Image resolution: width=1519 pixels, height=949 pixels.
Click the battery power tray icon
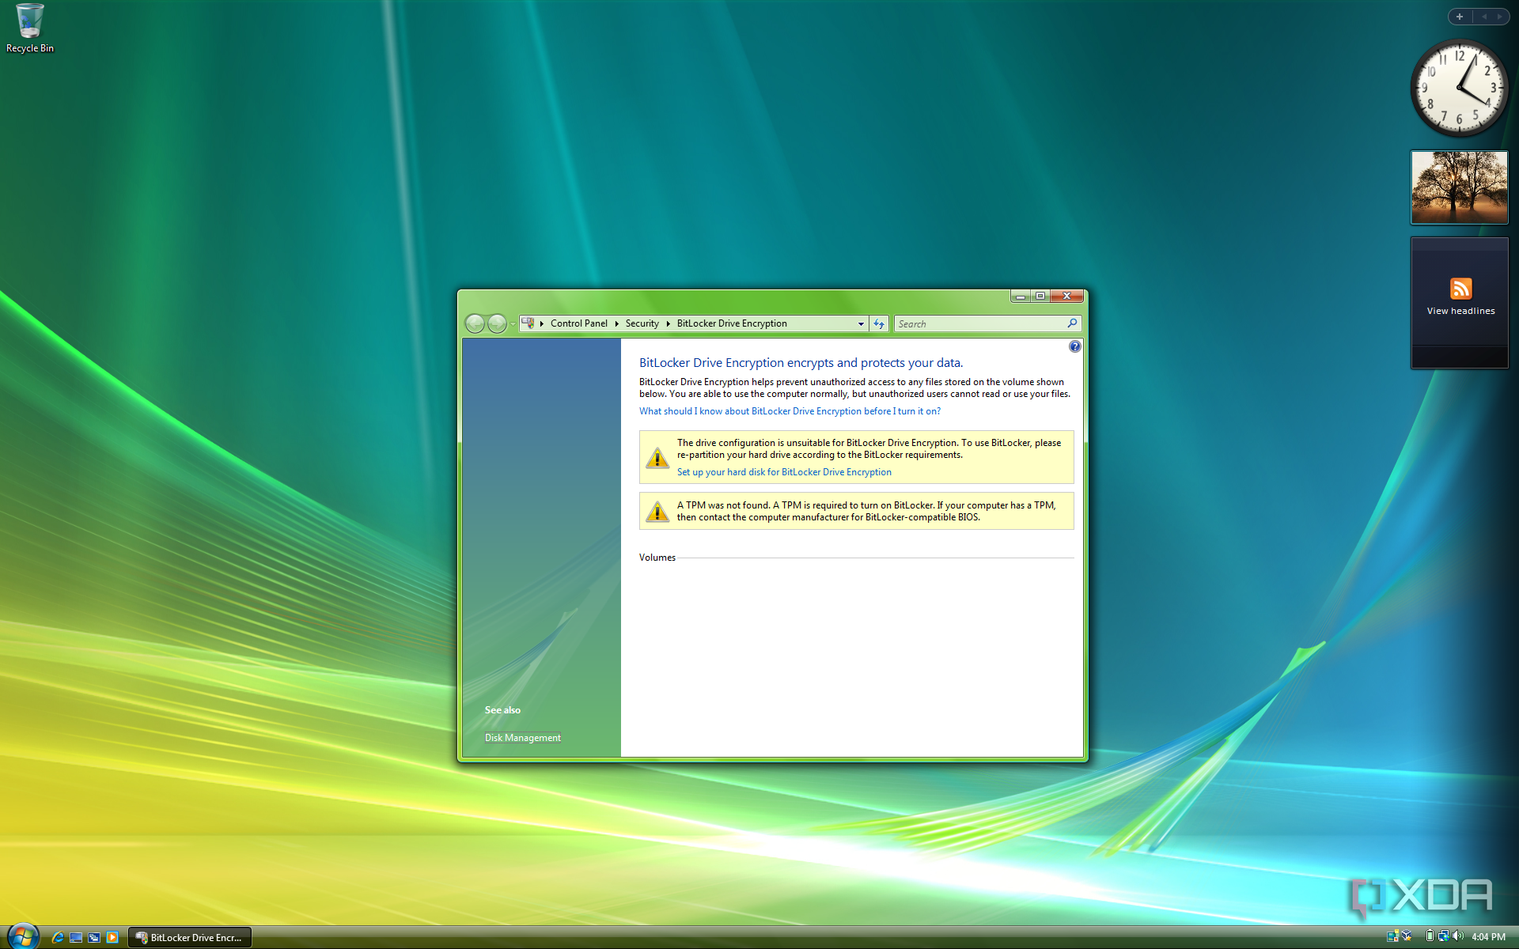click(x=1430, y=936)
